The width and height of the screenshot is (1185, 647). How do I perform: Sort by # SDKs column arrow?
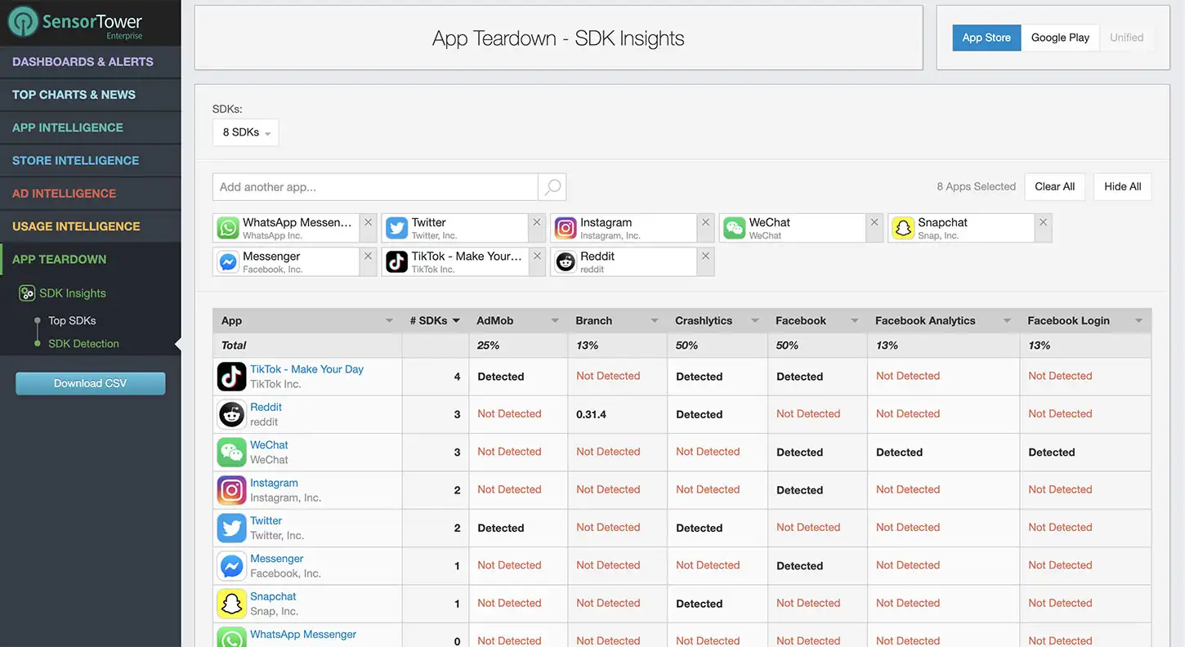click(x=456, y=321)
